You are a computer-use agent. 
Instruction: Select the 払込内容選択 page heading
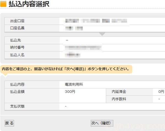(x=29, y=5)
